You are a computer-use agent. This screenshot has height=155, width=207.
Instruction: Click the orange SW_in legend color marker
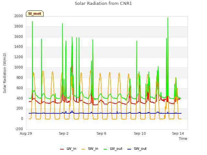click(83, 149)
